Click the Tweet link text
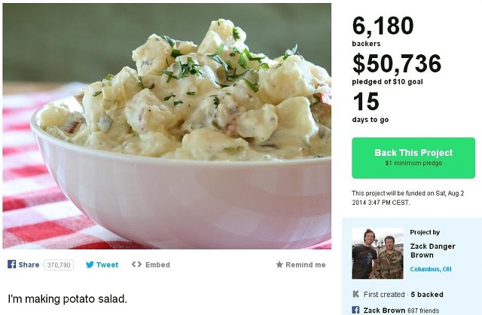 (x=107, y=265)
